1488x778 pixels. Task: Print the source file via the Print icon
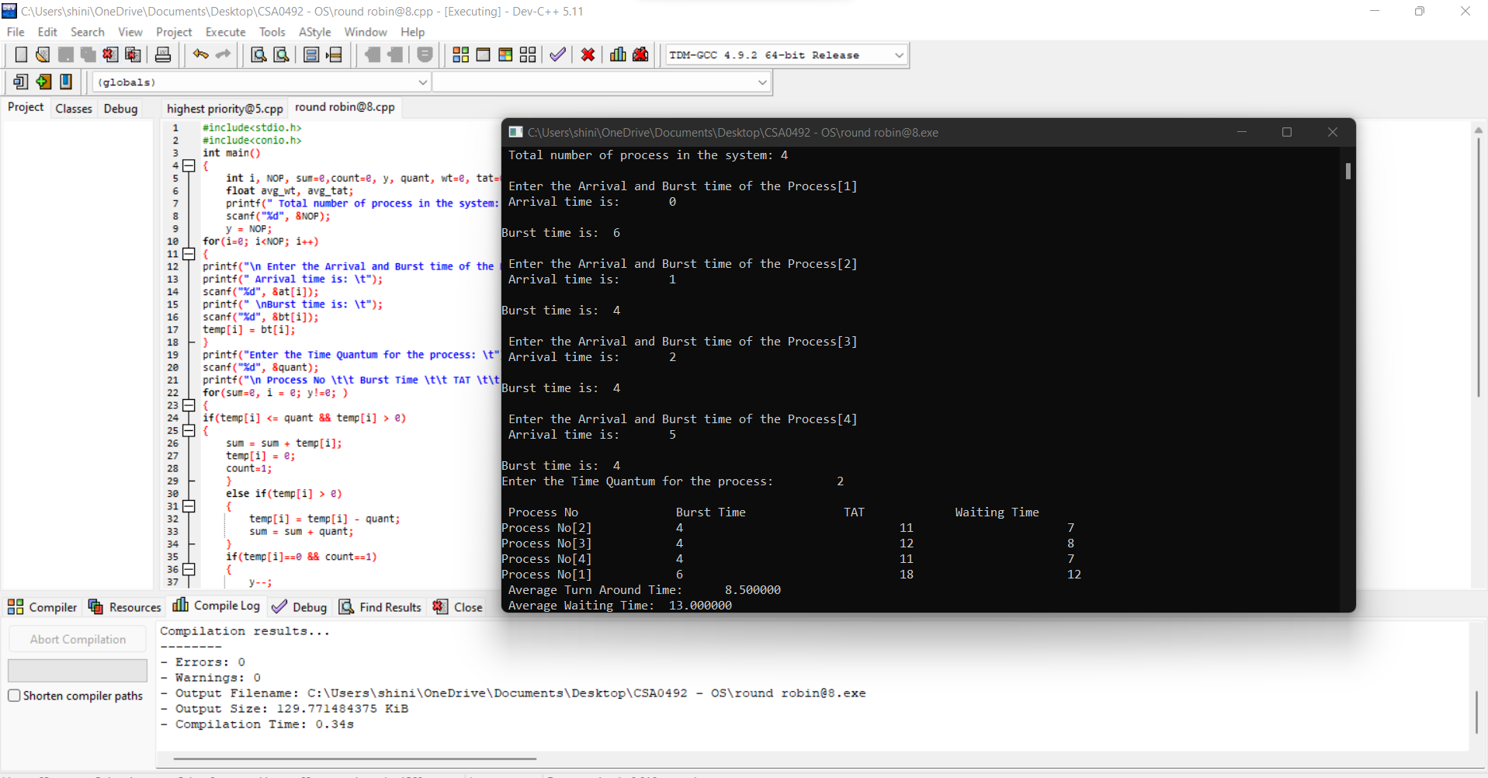(x=163, y=54)
